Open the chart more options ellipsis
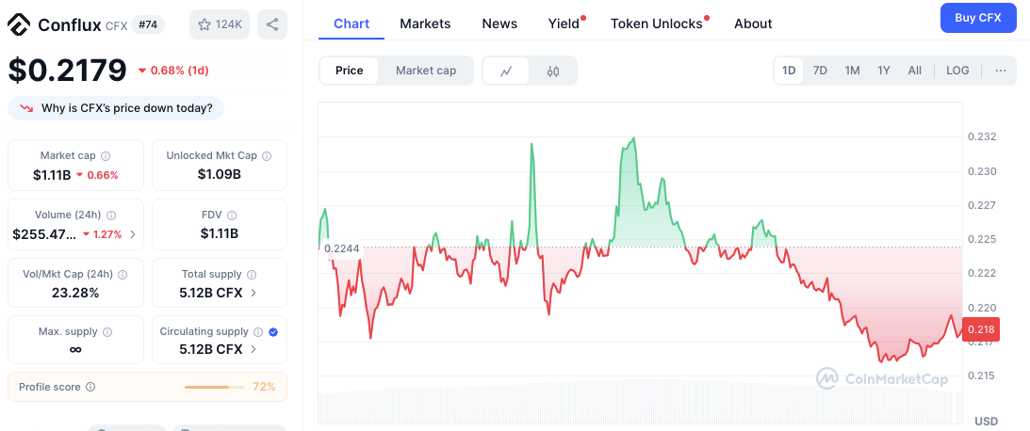The height and width of the screenshot is (431, 1030). [1000, 71]
